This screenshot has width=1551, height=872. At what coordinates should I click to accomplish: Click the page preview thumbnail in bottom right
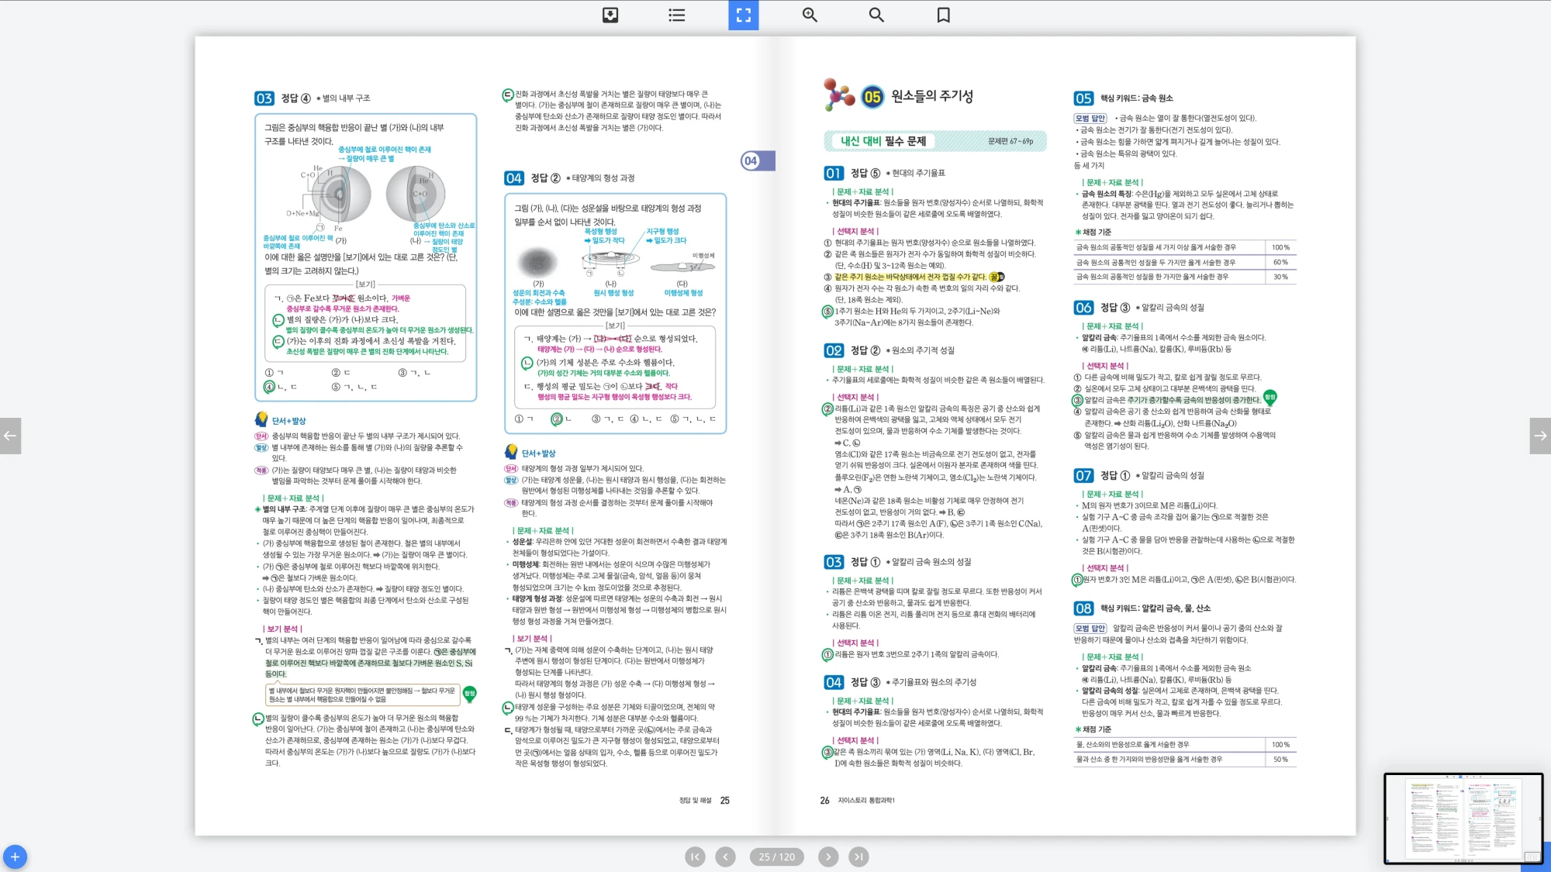click(1463, 818)
